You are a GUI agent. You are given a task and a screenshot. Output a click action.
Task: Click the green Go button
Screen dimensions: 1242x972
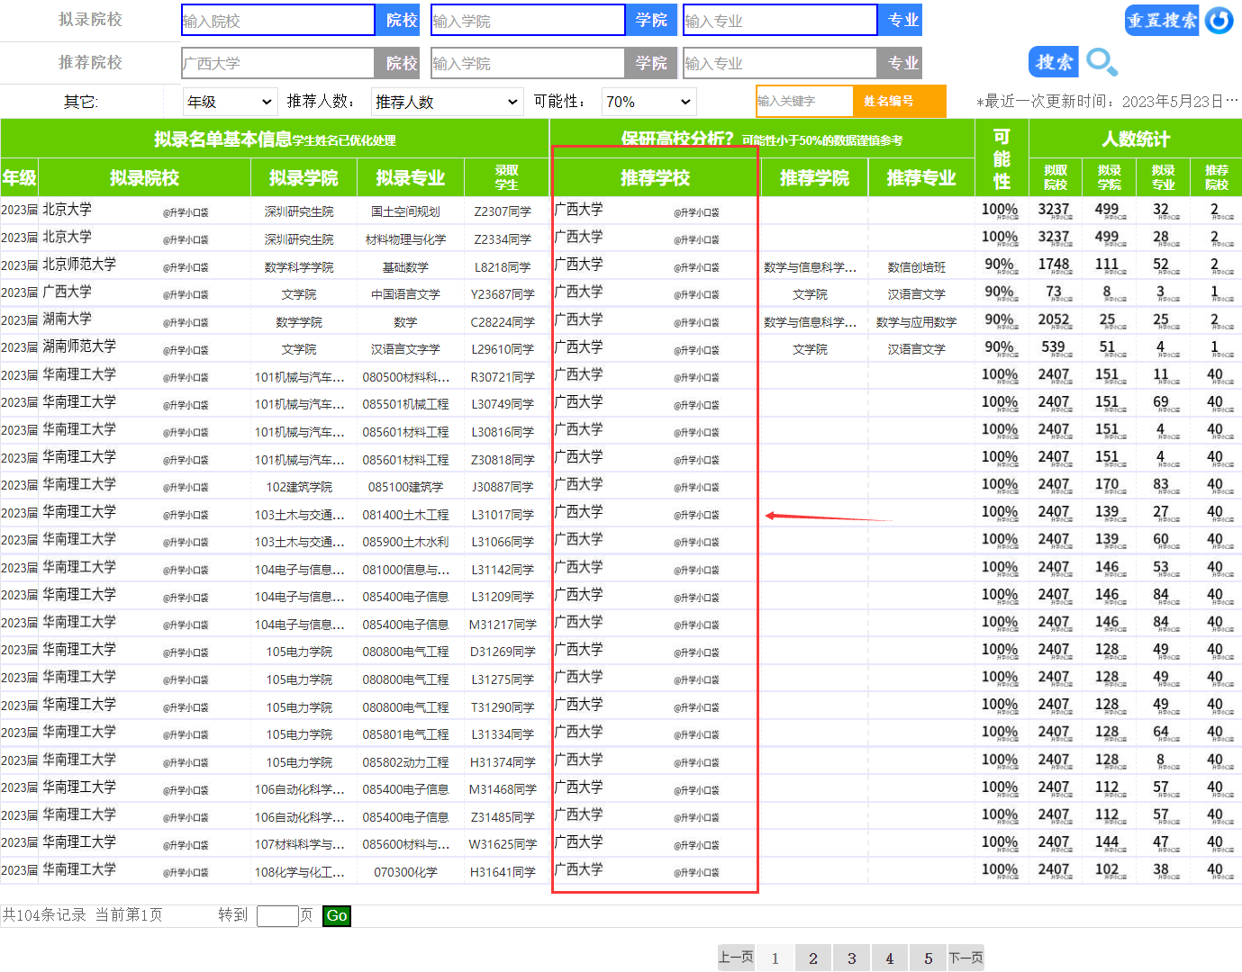point(336,915)
